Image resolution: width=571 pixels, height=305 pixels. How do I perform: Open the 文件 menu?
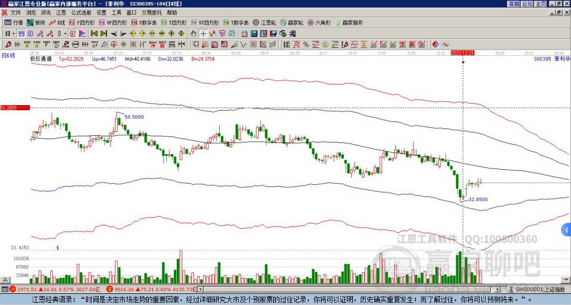coord(15,13)
